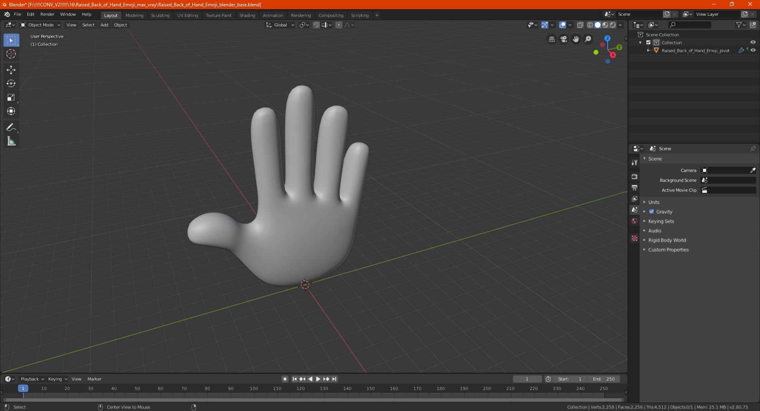
Task: Jump to the timeline end frame button
Action: tap(334, 379)
